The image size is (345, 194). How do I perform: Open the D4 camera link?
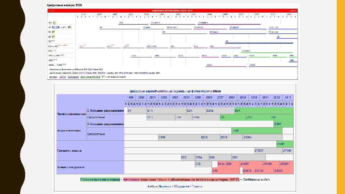pyautogui.click(x=273, y=117)
